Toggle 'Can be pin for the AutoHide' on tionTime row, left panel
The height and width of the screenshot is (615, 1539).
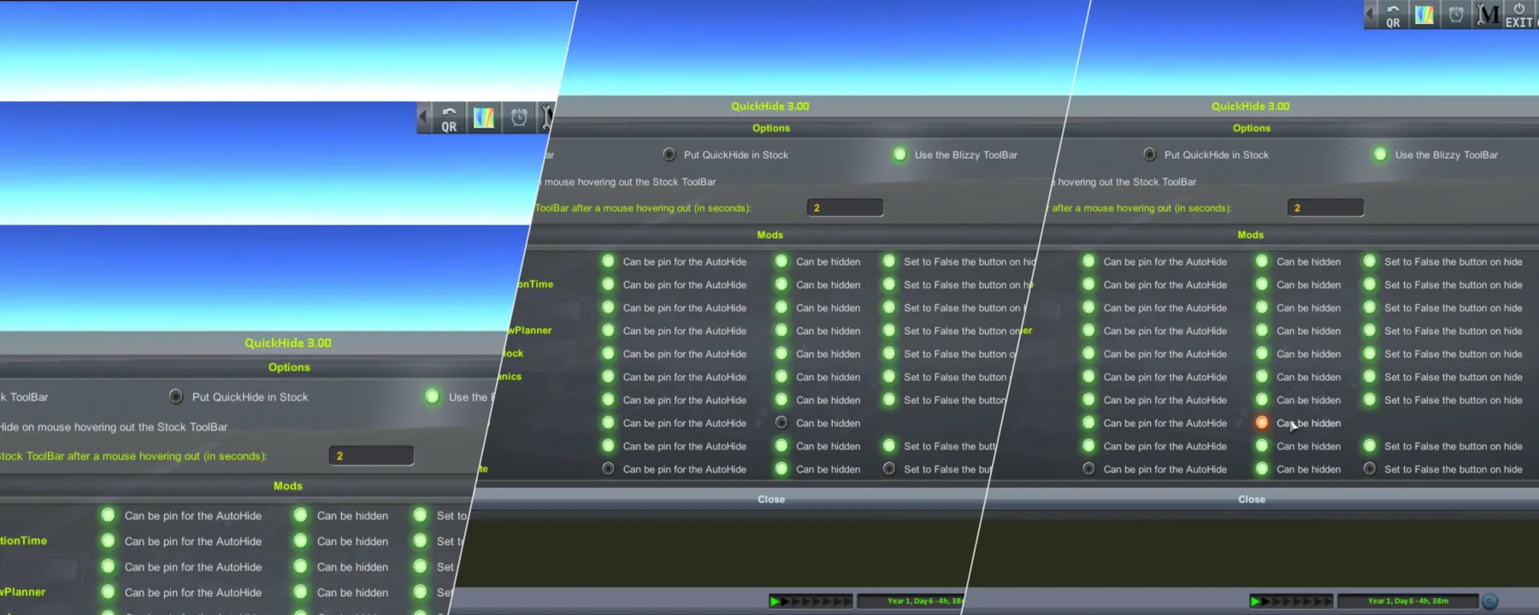pyautogui.click(x=108, y=541)
